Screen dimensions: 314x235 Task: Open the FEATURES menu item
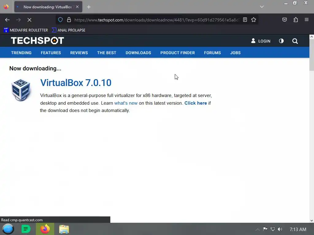coord(51,53)
